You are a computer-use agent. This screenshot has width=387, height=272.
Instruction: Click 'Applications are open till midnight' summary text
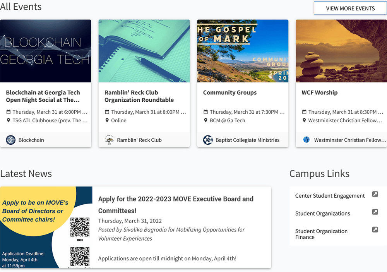click(x=167, y=258)
